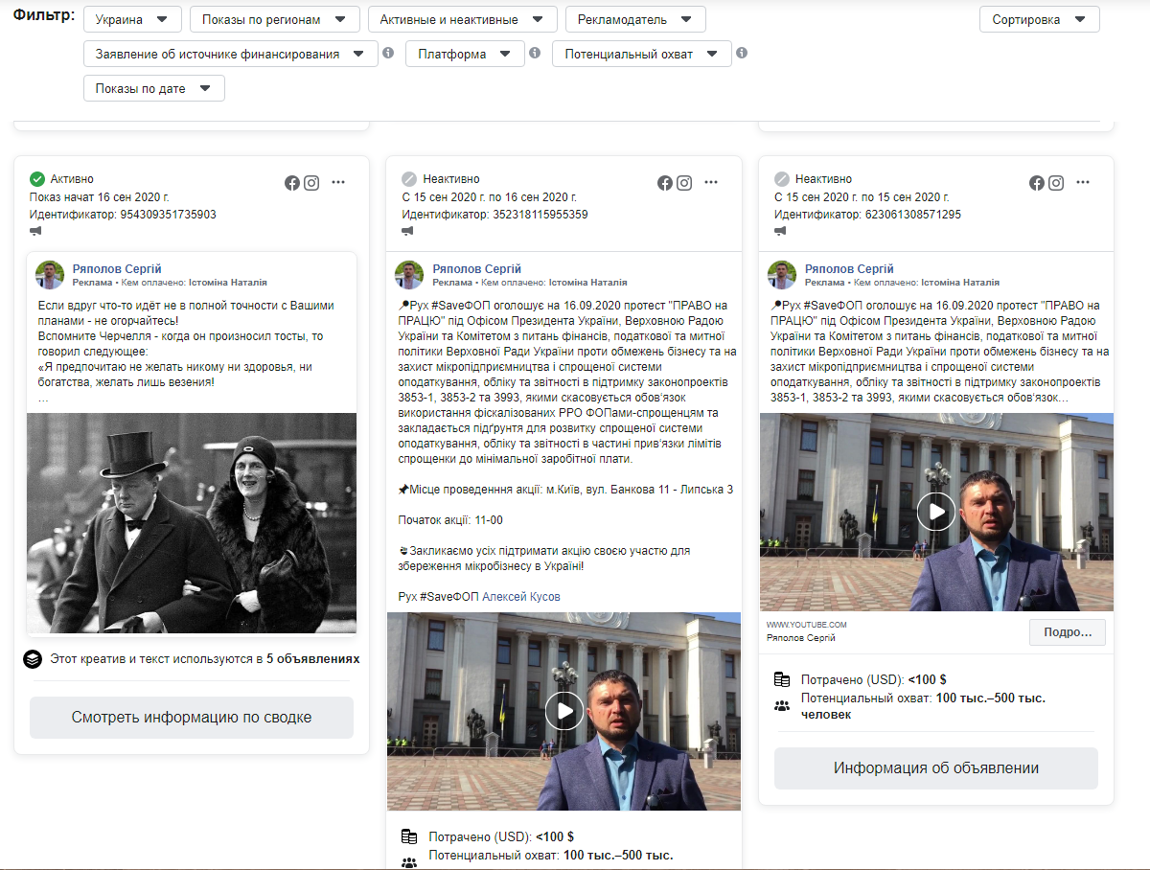
Task: Click info icon next to Платформа filter
Action: coord(535,54)
